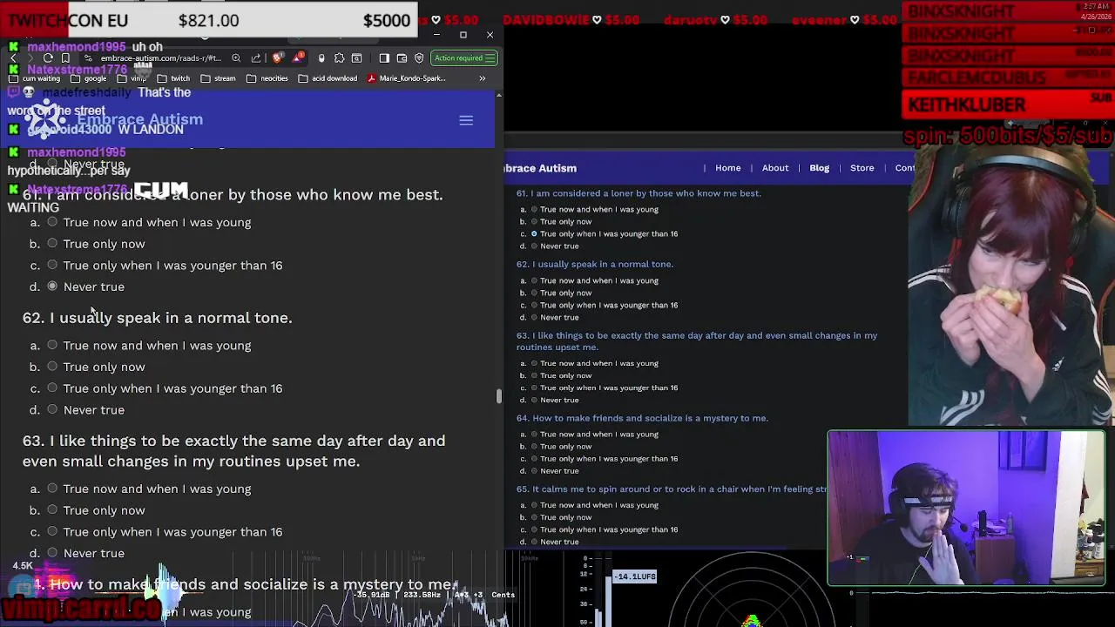Select 'True only now' for question 62 in left window
Viewport: 1115px width, 627px height.
[52, 367]
